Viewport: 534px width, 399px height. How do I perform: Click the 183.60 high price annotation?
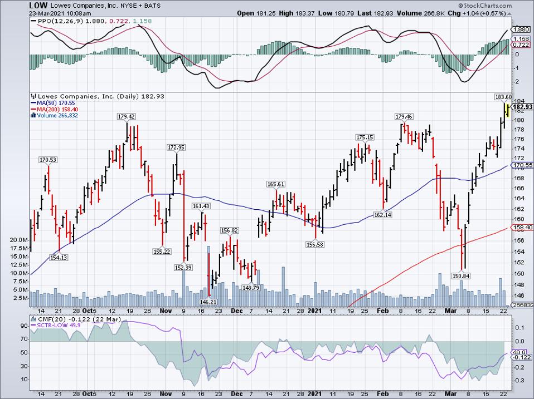503,97
